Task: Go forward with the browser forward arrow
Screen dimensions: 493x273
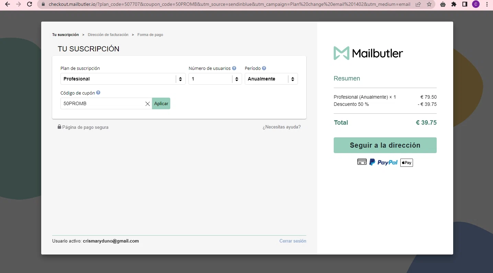Action: pos(19,4)
